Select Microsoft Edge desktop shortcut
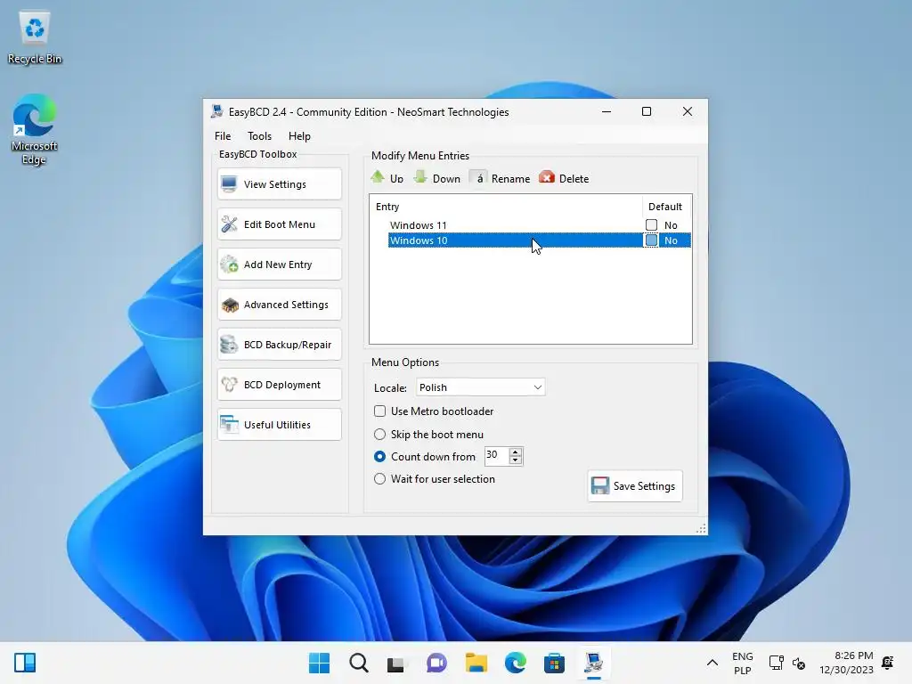The image size is (912, 684). coord(35,129)
